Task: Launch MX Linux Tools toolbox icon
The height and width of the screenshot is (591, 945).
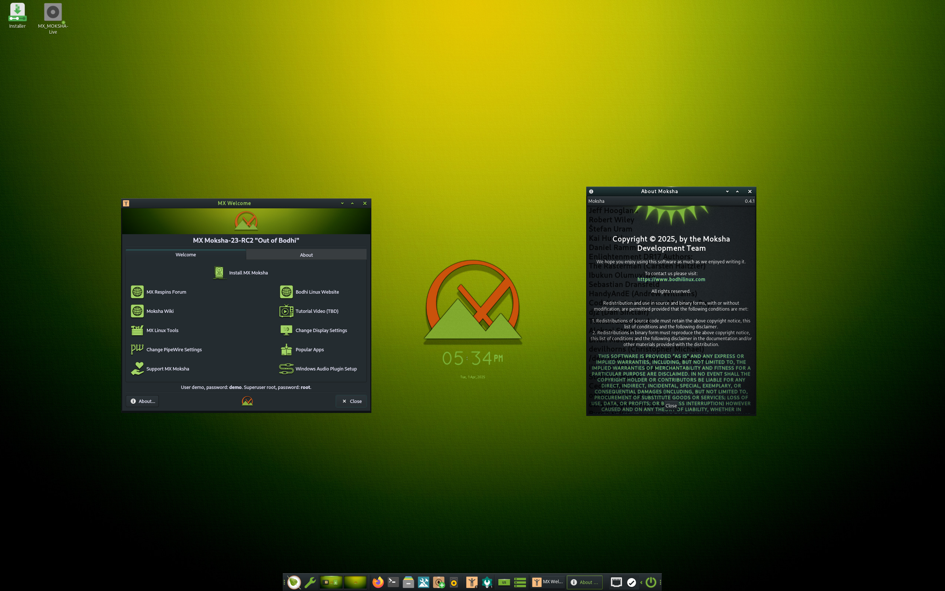Action: (137, 330)
